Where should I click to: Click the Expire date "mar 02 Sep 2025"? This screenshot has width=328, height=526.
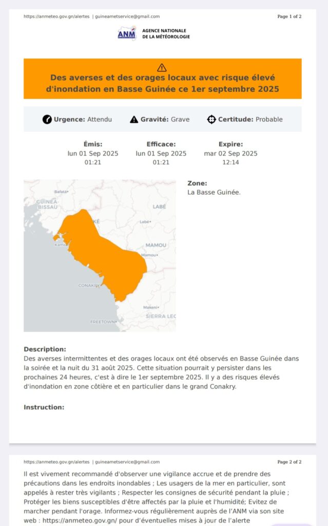pyautogui.click(x=230, y=154)
